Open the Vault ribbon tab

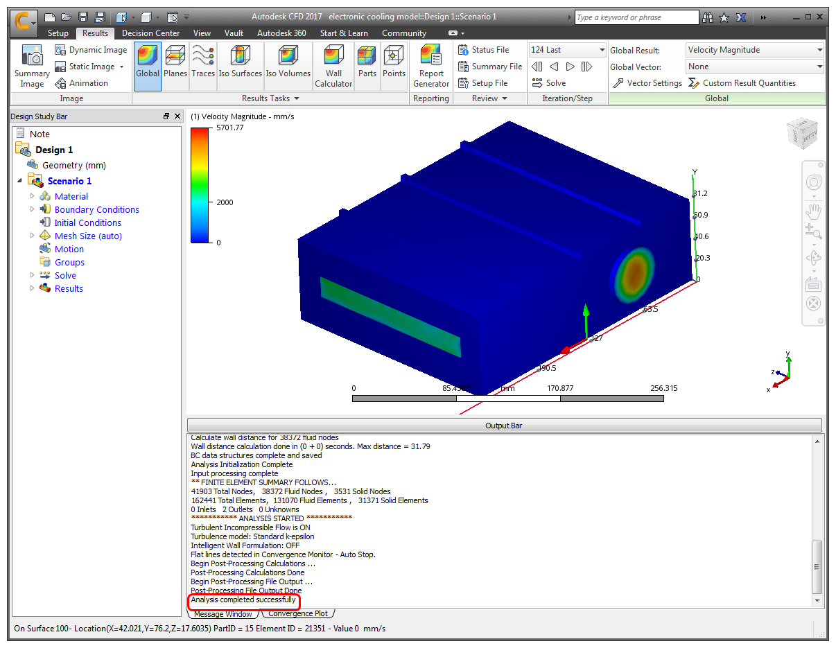click(x=234, y=33)
